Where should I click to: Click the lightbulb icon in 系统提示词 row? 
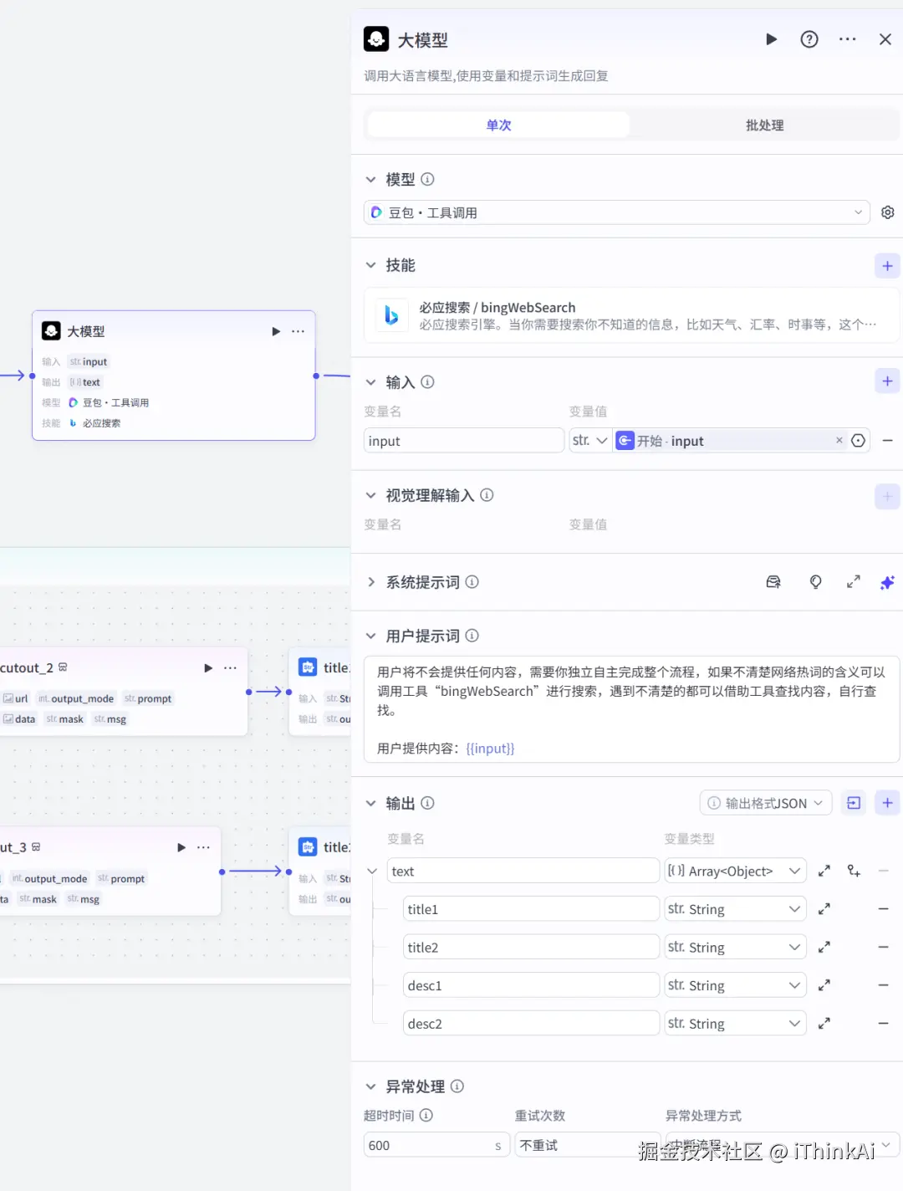coord(814,581)
